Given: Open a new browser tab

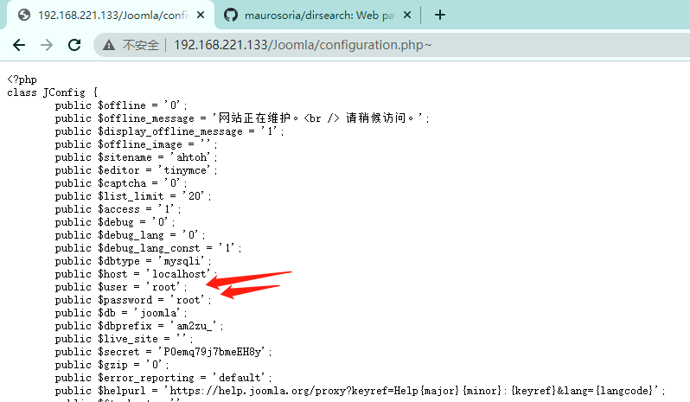Looking at the screenshot, I should coord(439,15).
